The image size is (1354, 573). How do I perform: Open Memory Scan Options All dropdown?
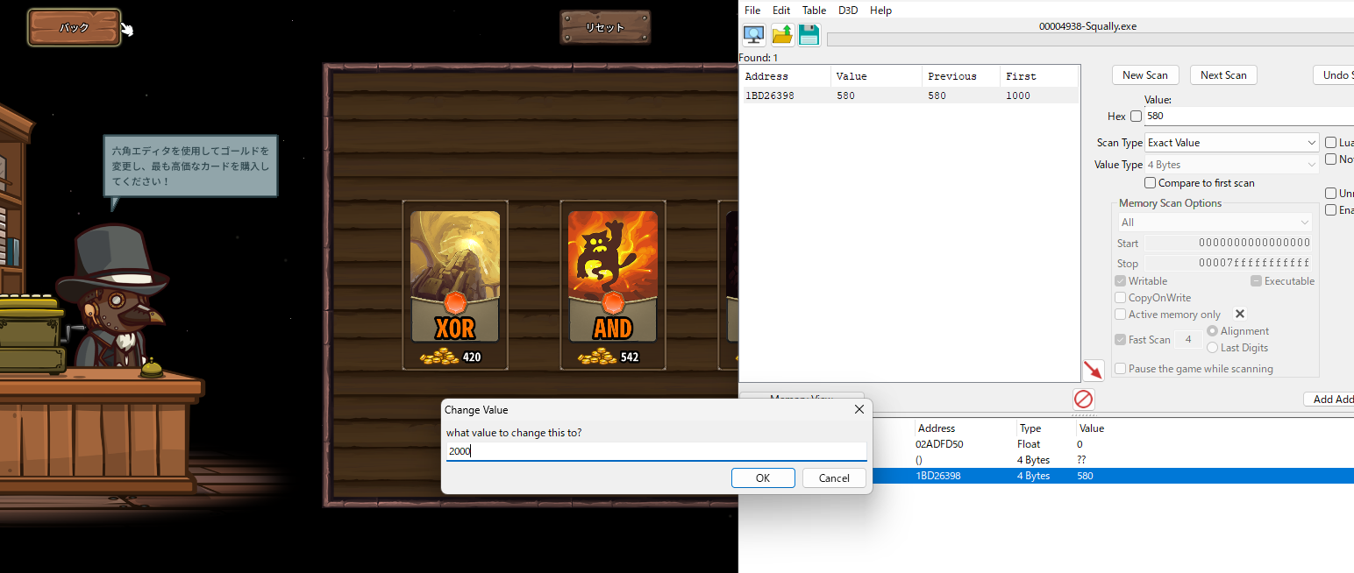pos(1215,223)
